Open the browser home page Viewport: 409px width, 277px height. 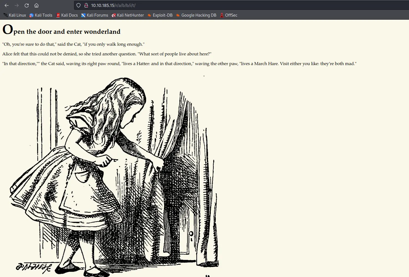coord(36,5)
